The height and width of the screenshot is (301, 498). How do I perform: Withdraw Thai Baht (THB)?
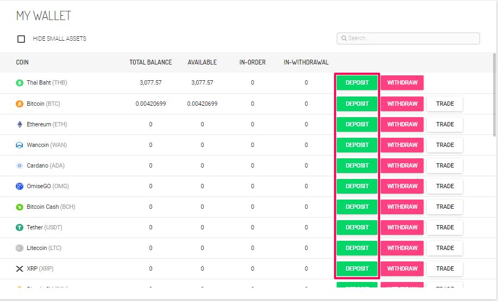[402, 82]
